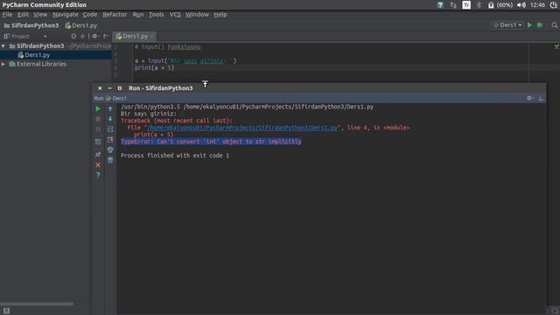Open the network connections indicator
Viewport: 560px width, 315px height.
(x=453, y=5)
